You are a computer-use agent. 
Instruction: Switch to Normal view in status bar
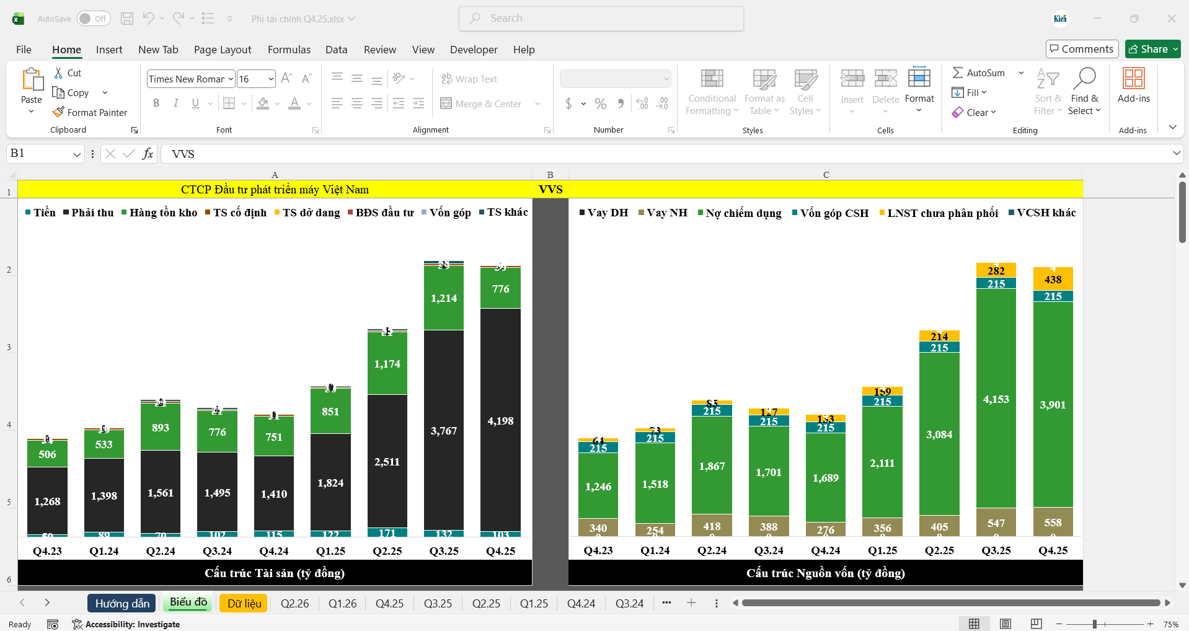975,624
